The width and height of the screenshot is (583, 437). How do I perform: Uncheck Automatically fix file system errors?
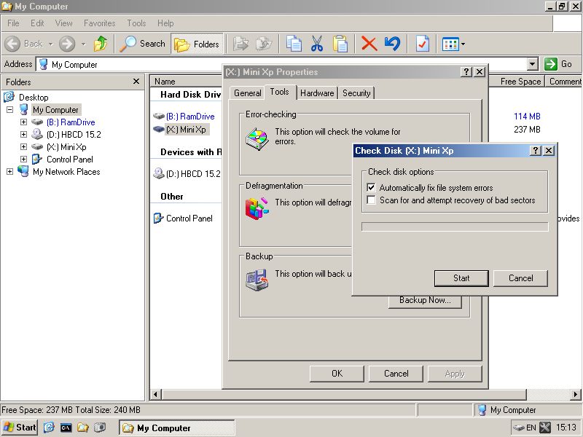(372, 188)
